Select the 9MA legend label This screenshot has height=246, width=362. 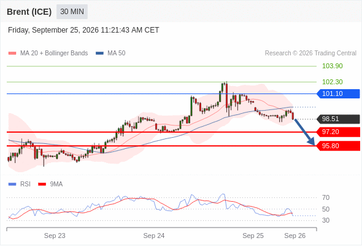[x=56, y=184]
